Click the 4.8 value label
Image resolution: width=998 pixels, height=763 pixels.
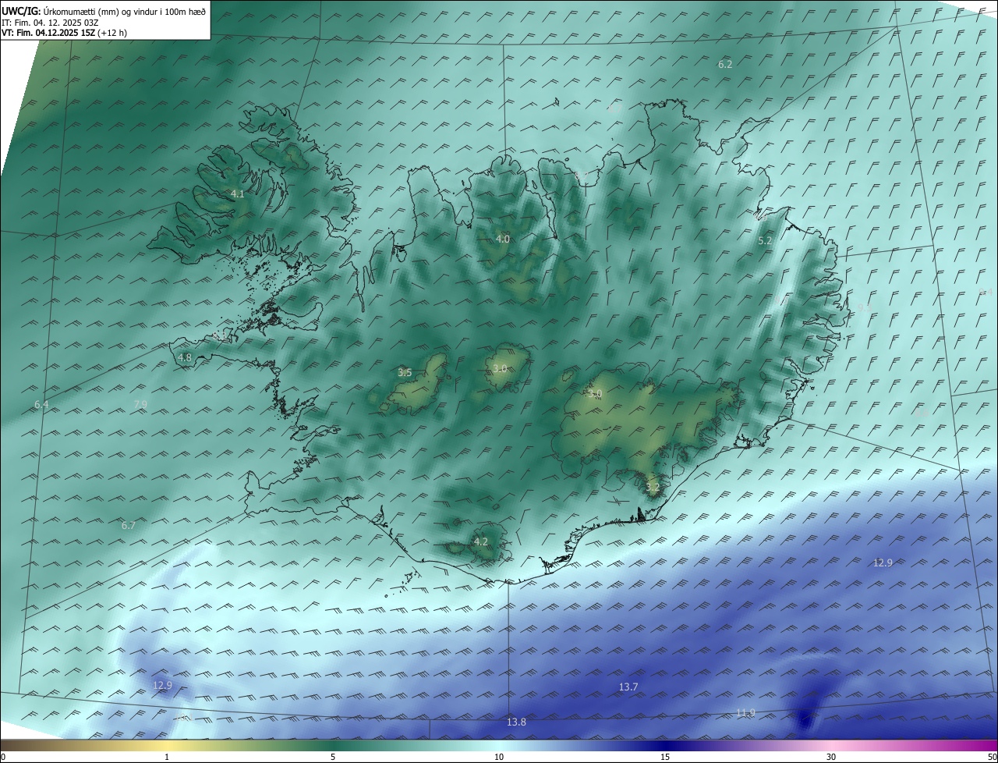coord(185,357)
